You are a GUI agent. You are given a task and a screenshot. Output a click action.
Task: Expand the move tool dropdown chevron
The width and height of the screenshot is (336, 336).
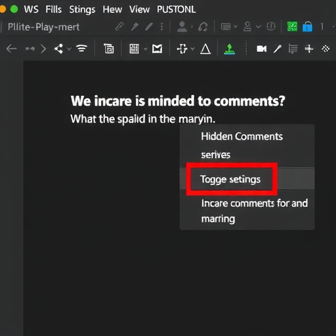pyautogui.click(x=193, y=49)
